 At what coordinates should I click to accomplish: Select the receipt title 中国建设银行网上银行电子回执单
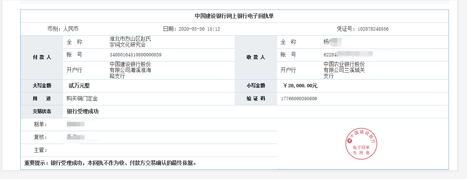click(x=234, y=16)
